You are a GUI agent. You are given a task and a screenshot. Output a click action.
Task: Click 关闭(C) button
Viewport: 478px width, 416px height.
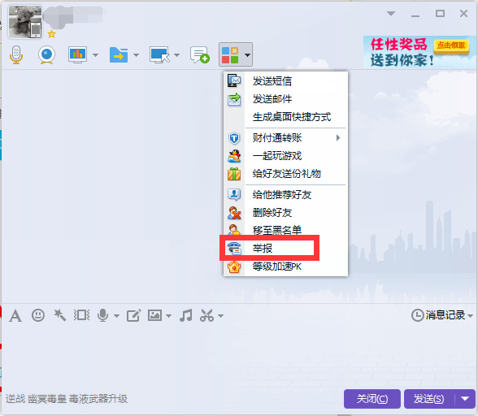372,399
